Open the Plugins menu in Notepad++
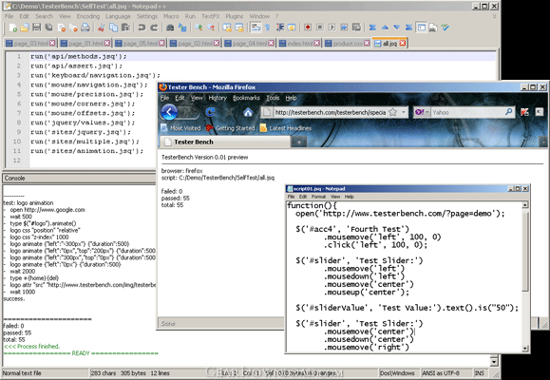The image size is (550, 380). 234,16
